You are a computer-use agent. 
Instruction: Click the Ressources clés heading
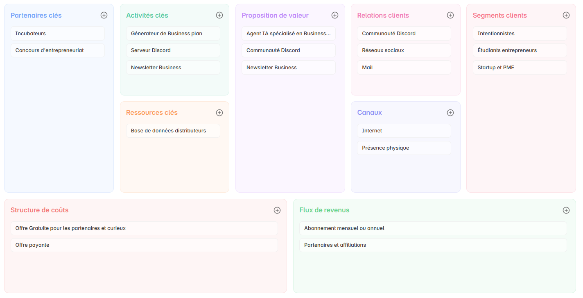(152, 113)
